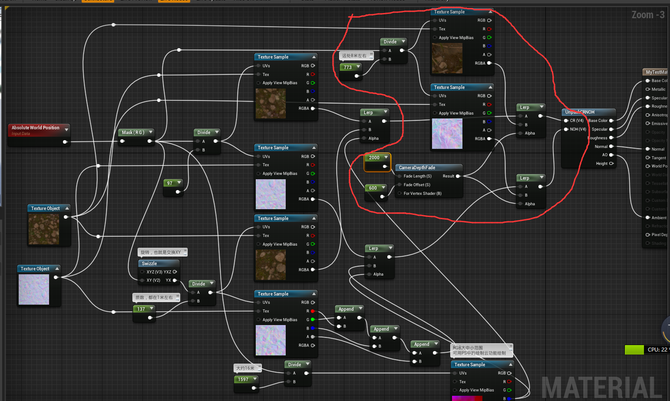
Task: Collapse the rocky-ground Texture Object node arrow
Action: [x=67, y=208]
